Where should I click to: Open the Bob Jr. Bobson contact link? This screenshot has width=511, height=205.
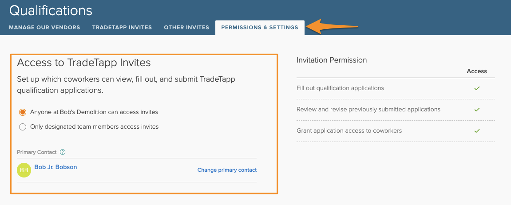point(55,167)
